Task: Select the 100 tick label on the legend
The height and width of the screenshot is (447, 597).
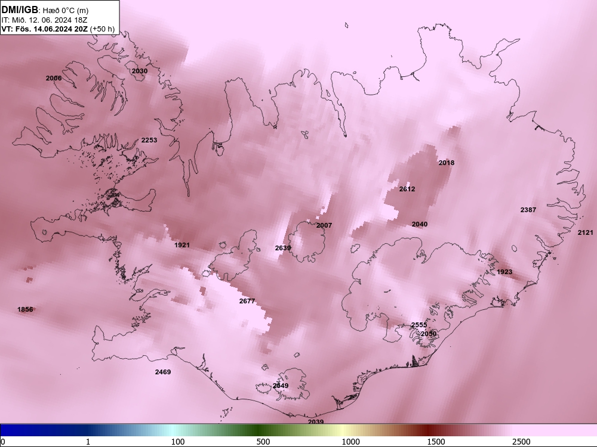Action: tap(178, 442)
